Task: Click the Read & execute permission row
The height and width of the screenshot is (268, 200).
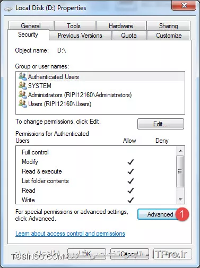Action: (x=96, y=171)
